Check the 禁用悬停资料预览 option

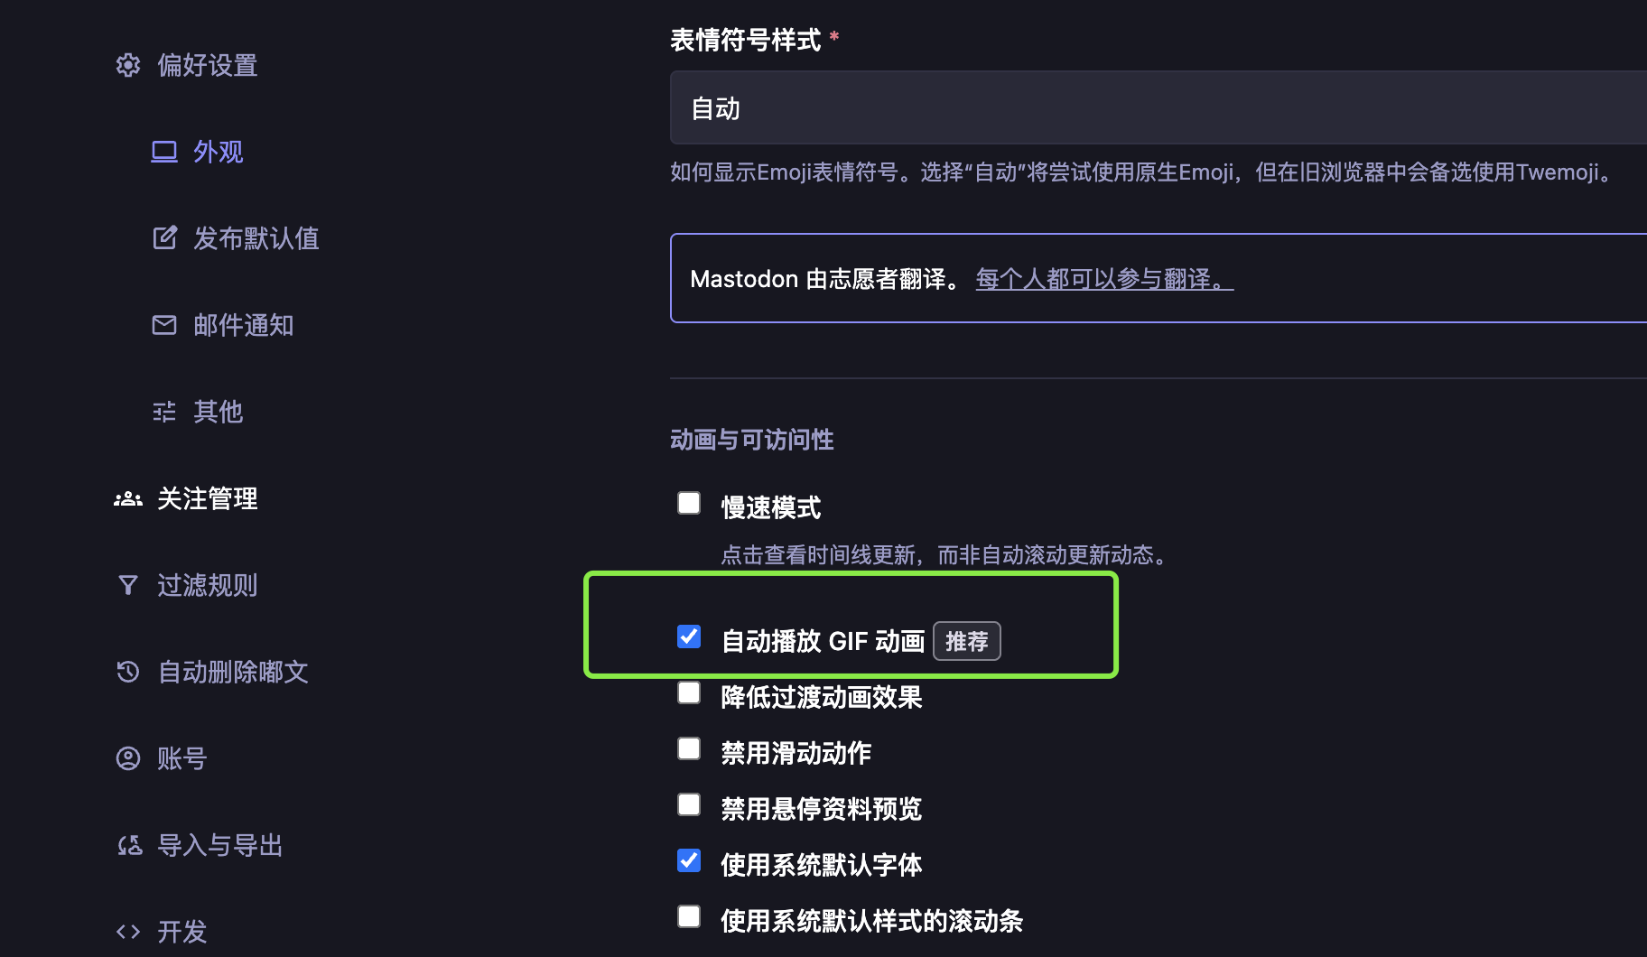pos(689,804)
